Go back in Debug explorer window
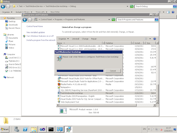This screenshot has width=177, height=133. click(x=3, y=7)
